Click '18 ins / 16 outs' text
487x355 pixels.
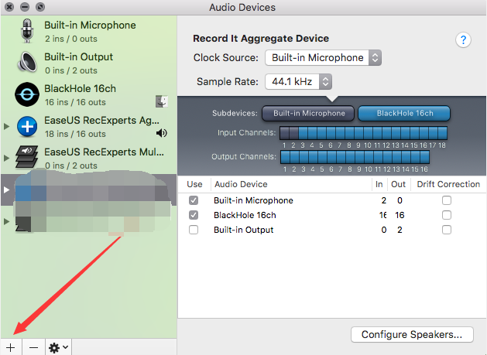[x=75, y=134]
